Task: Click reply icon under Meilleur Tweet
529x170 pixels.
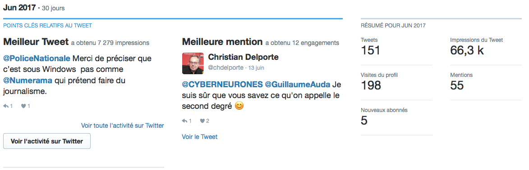Action: pyautogui.click(x=6, y=106)
